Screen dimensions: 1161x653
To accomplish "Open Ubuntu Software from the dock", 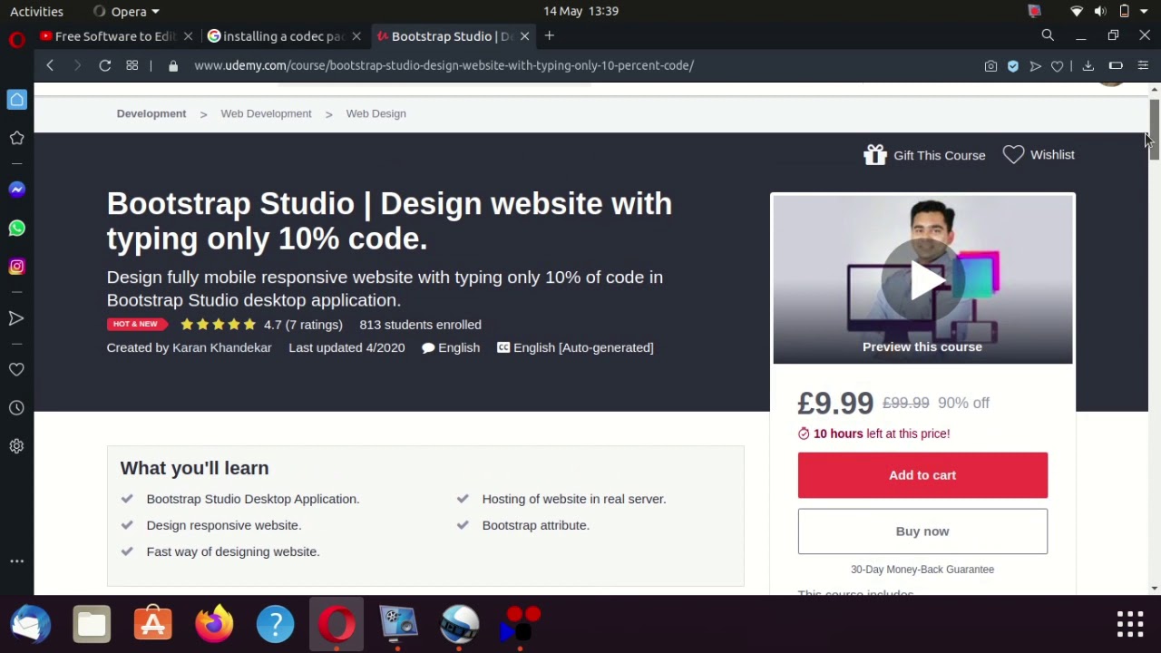I will [153, 624].
